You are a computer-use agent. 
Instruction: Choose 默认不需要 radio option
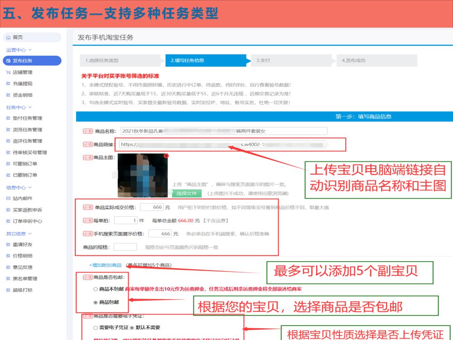pos(132,328)
